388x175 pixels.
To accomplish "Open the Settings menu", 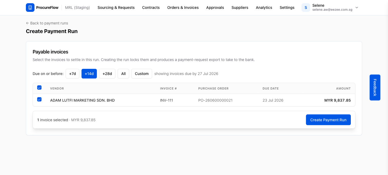I will tap(287, 8).
